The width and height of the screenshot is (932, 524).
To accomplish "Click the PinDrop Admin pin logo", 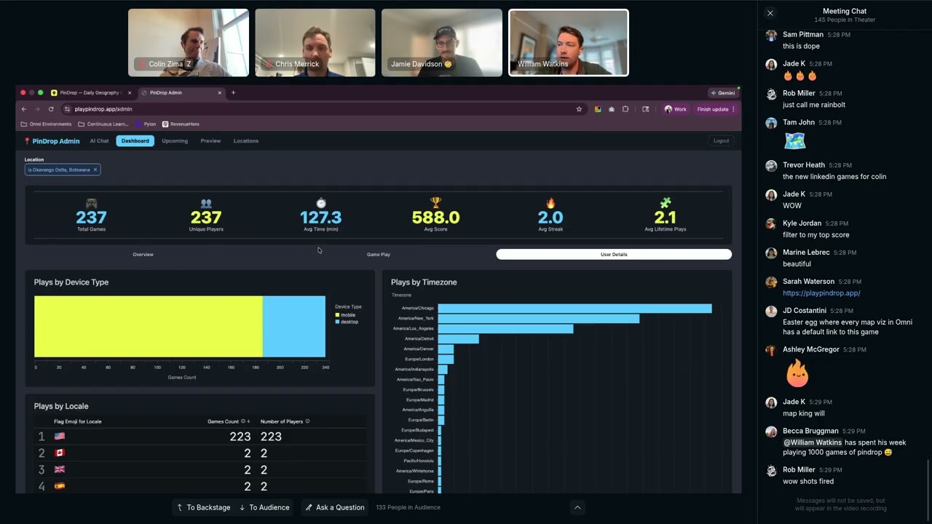I will [x=27, y=141].
